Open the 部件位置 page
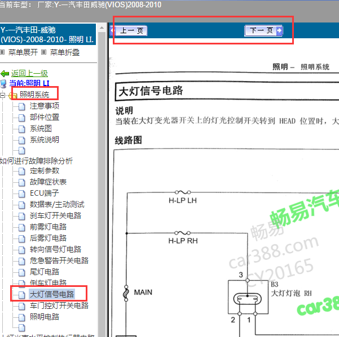This screenshot has width=339, height=337. click(x=45, y=117)
